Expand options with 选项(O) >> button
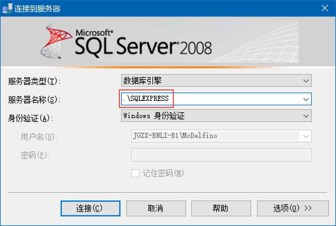This screenshot has height=226, width=336. coord(293,208)
